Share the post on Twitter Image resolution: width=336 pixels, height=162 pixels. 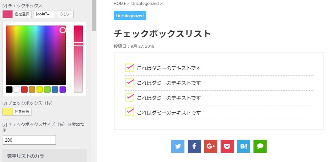[x=178, y=146]
